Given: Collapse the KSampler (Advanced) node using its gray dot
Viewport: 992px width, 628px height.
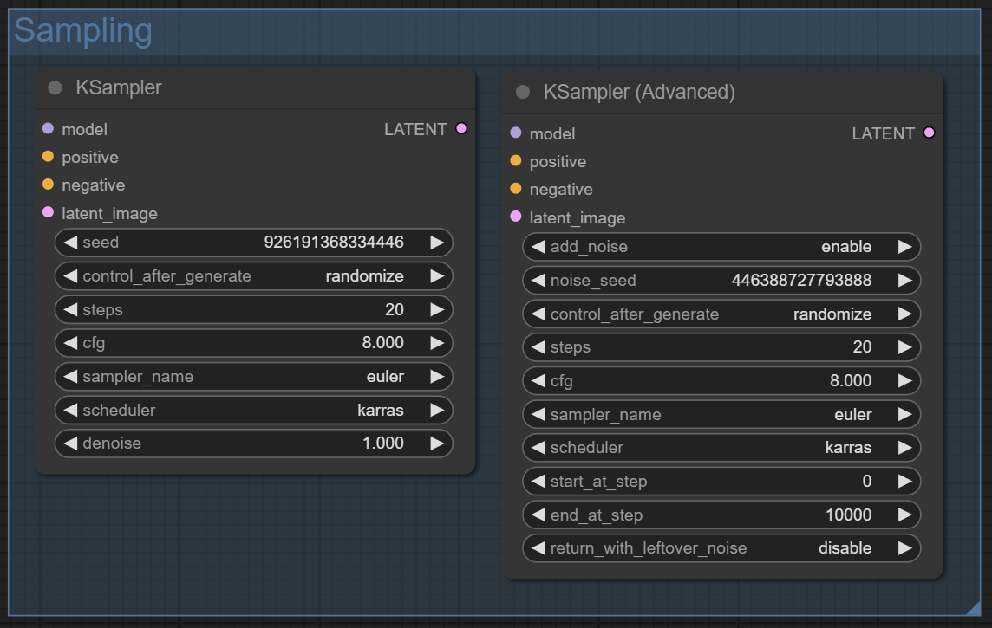Looking at the screenshot, I should [523, 92].
